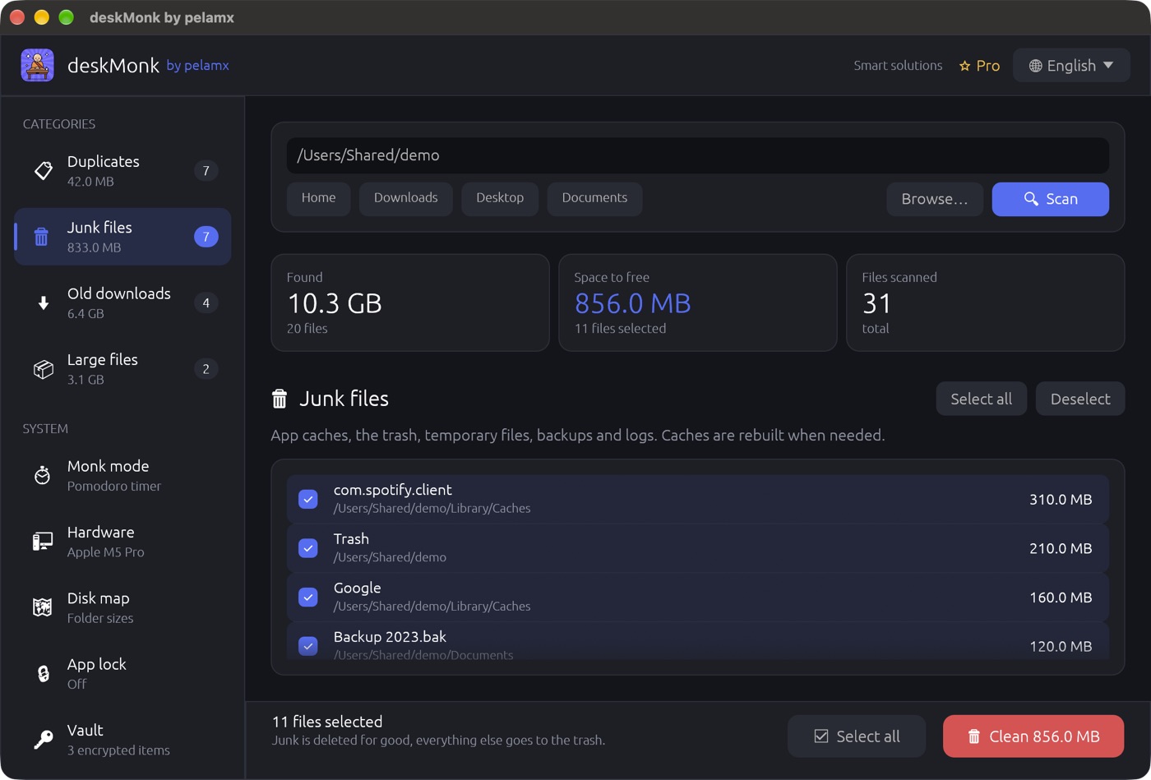
Task: Open the Old downloads category
Action: click(122, 302)
